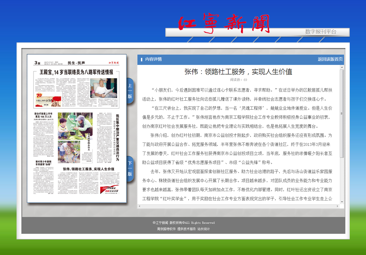Open the 新合作医疗上半年 article block
The height and width of the screenshot is (255, 366).
43,115
